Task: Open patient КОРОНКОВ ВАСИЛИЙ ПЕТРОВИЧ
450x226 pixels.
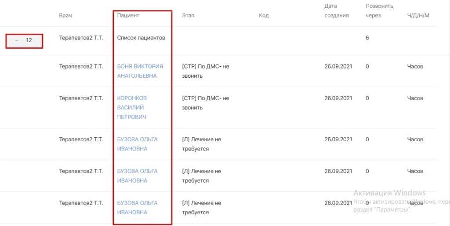Action: (x=132, y=108)
